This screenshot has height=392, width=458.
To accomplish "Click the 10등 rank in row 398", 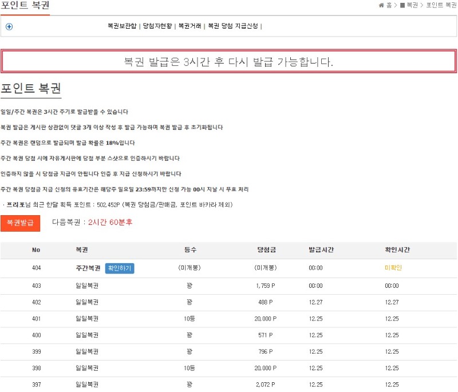I will (189, 368).
